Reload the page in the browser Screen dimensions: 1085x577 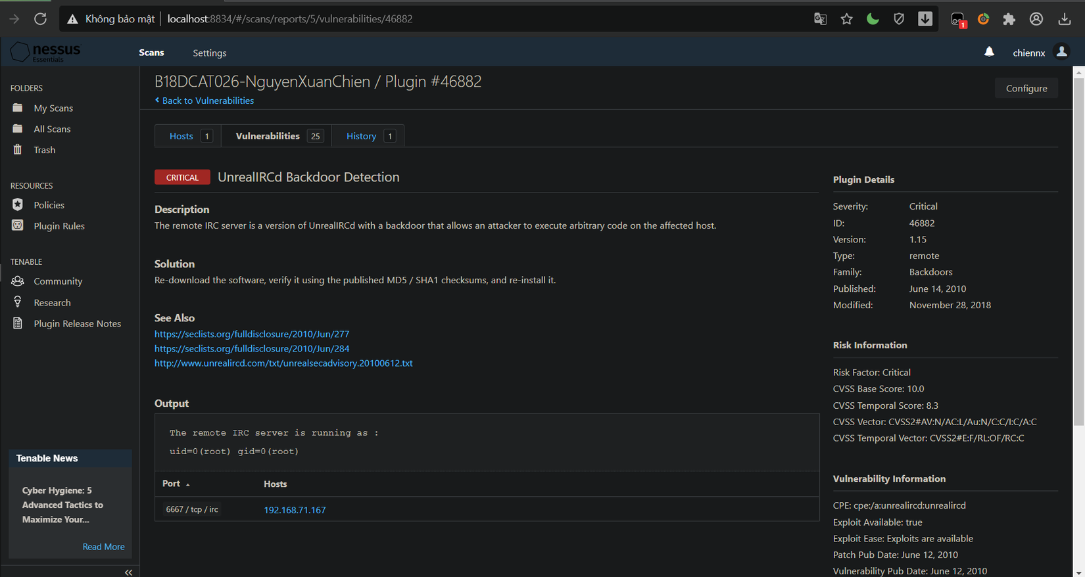(41, 19)
